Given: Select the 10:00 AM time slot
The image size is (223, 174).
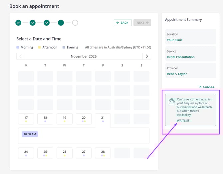Looking at the screenshot, I should click(30, 134).
